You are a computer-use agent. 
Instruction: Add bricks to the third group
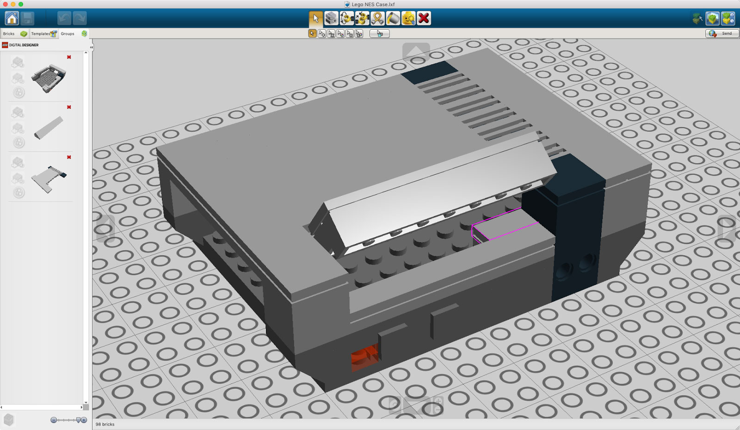point(18,162)
